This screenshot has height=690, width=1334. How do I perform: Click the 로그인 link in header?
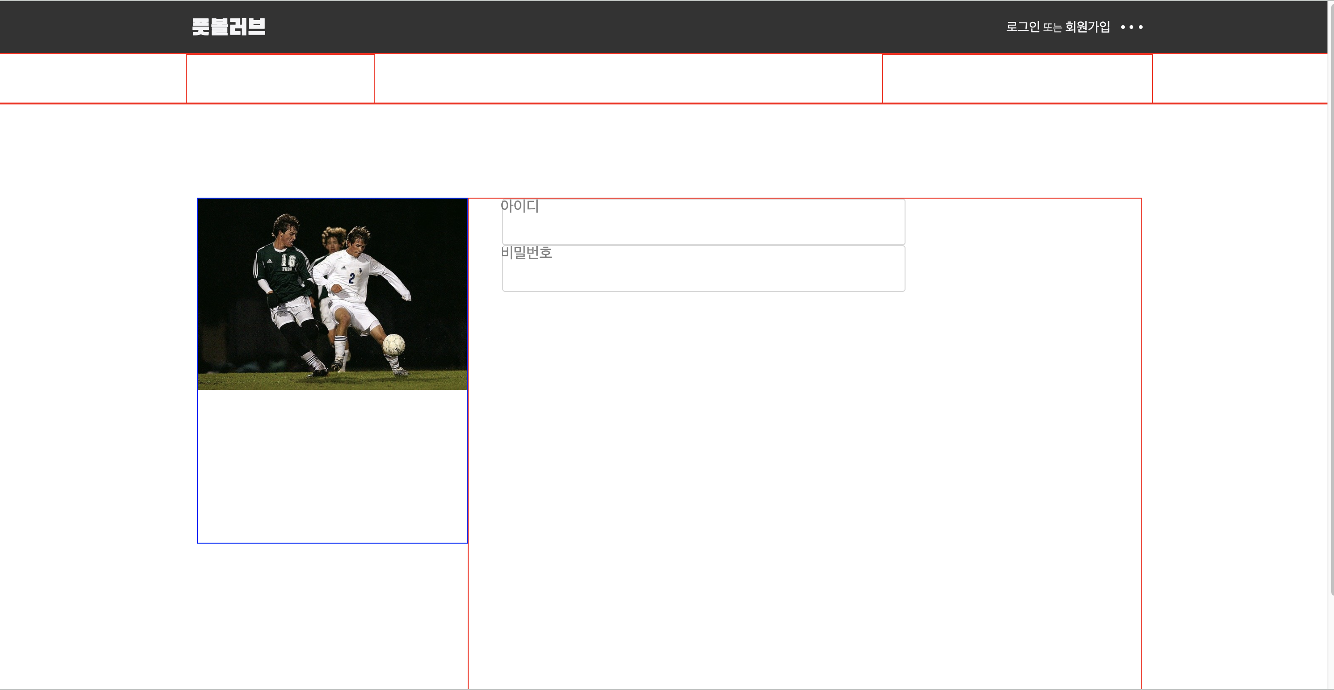click(1022, 27)
